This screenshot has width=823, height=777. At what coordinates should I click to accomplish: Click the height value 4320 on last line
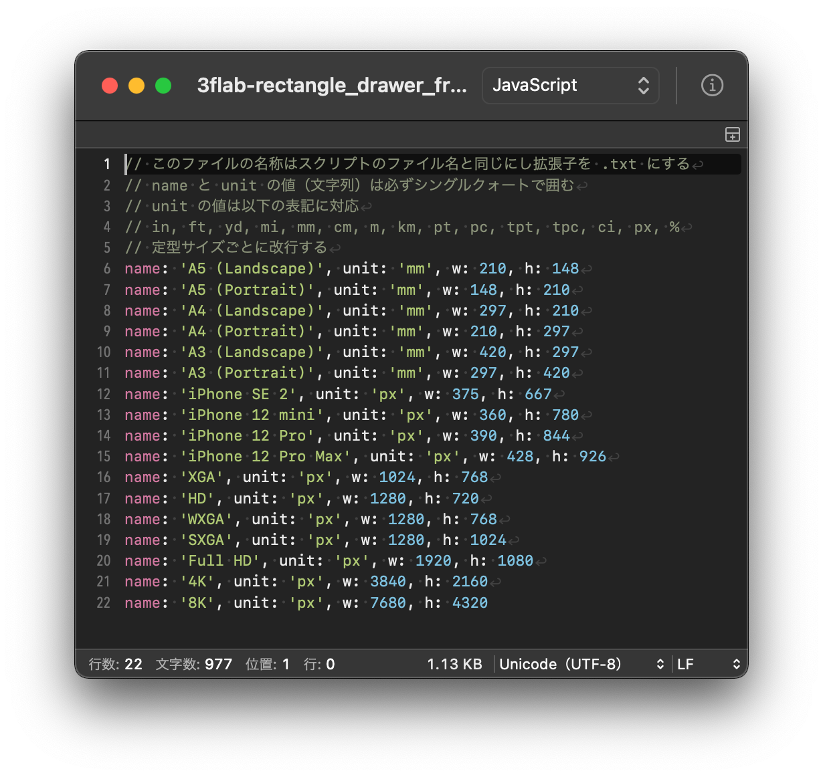[x=470, y=603]
